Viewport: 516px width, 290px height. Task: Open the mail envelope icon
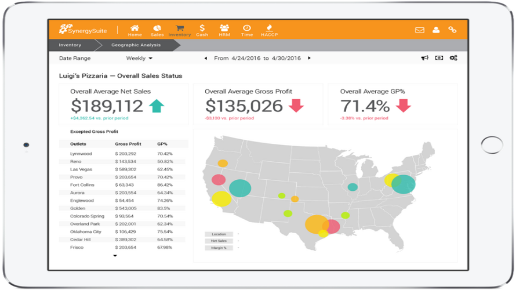pos(419,30)
